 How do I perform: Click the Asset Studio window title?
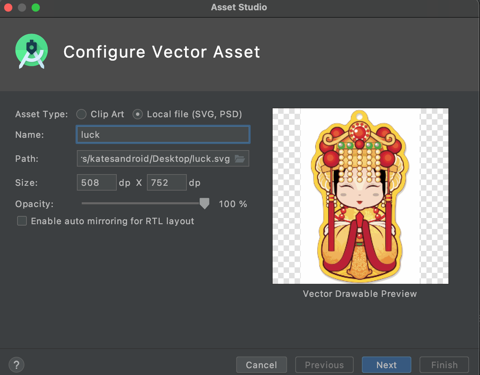click(239, 7)
